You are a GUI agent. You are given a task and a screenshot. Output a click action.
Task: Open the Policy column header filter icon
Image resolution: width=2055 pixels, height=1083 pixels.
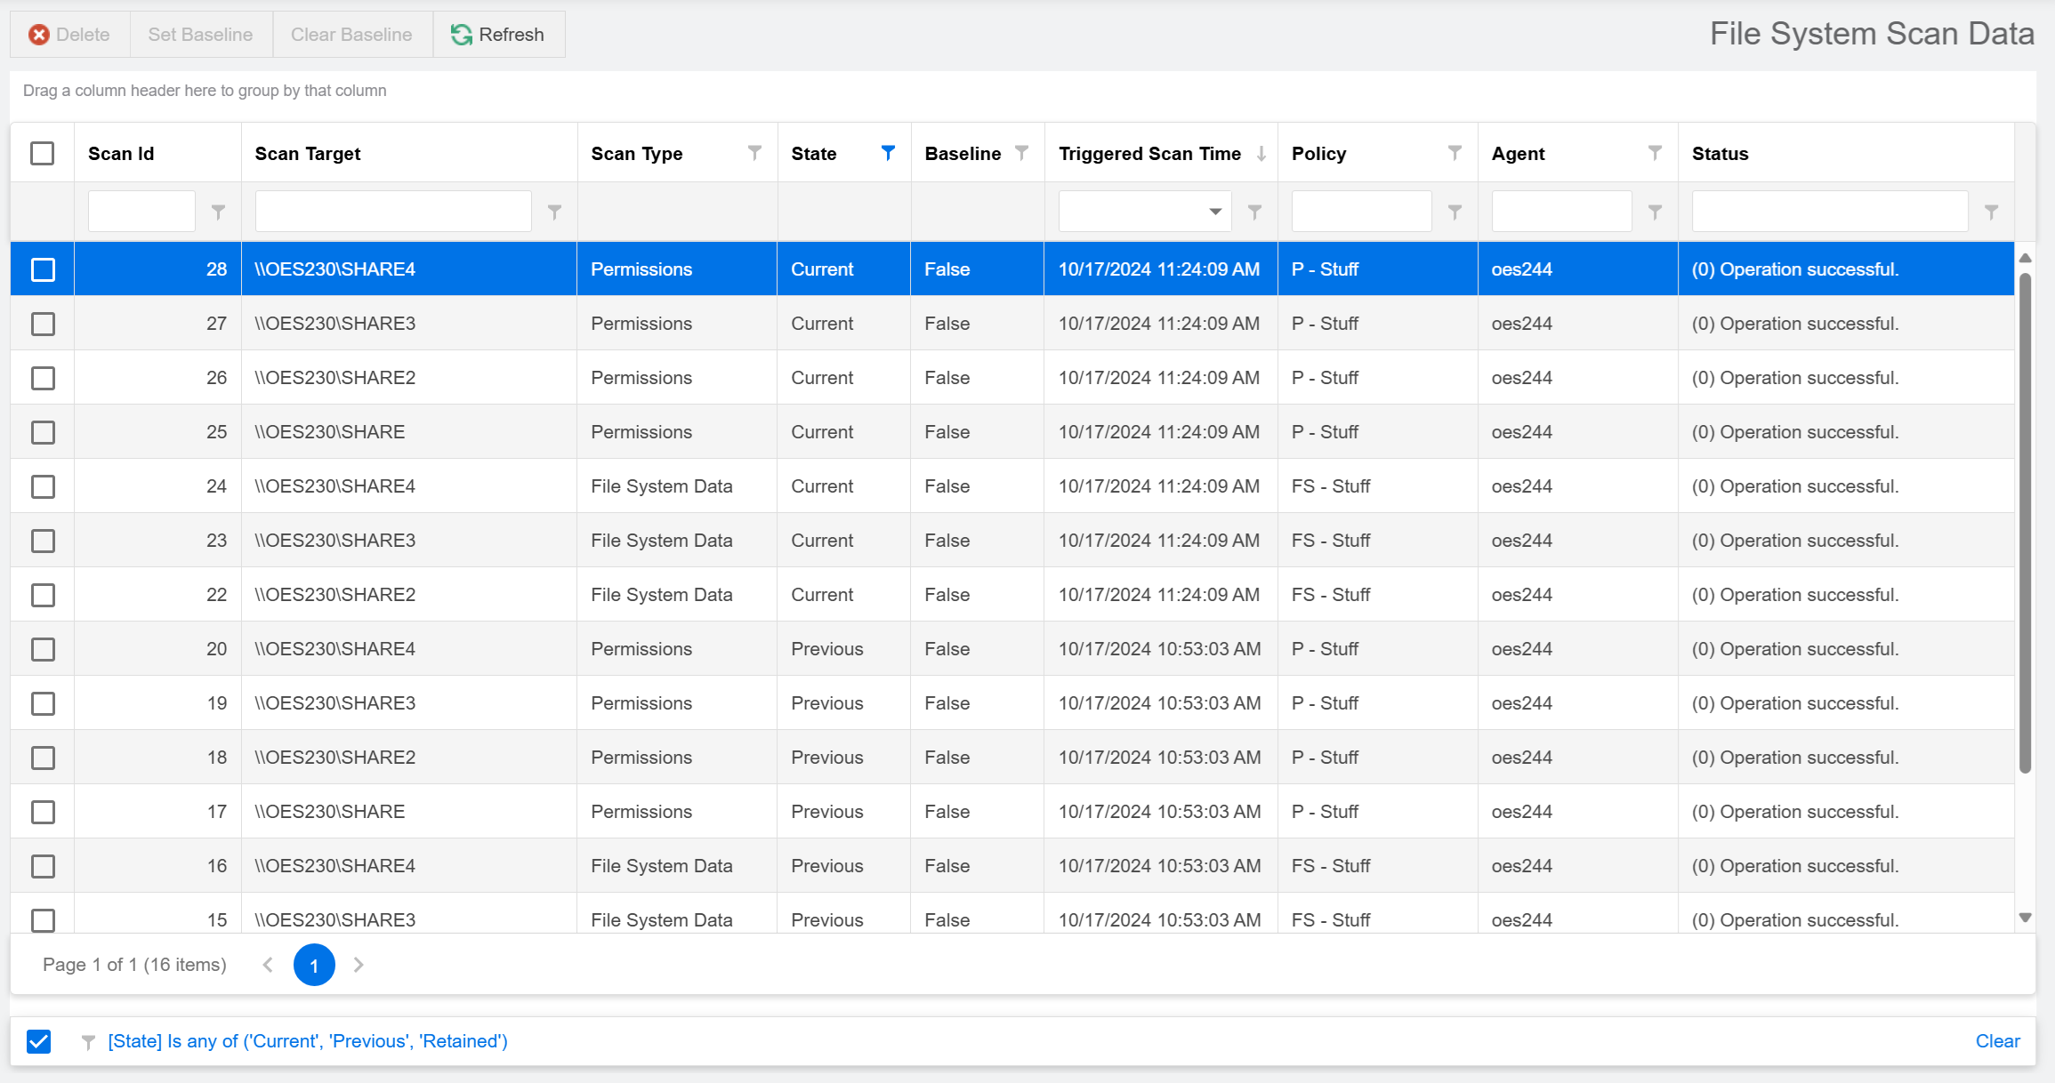point(1455,153)
